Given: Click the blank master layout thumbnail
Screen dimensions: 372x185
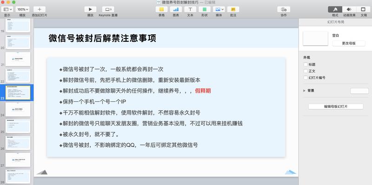Looking at the screenshot, I should pos(315,39).
